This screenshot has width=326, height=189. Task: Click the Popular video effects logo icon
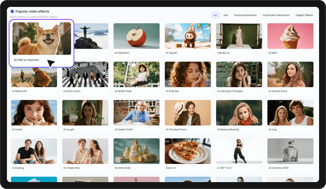(x=12, y=12)
